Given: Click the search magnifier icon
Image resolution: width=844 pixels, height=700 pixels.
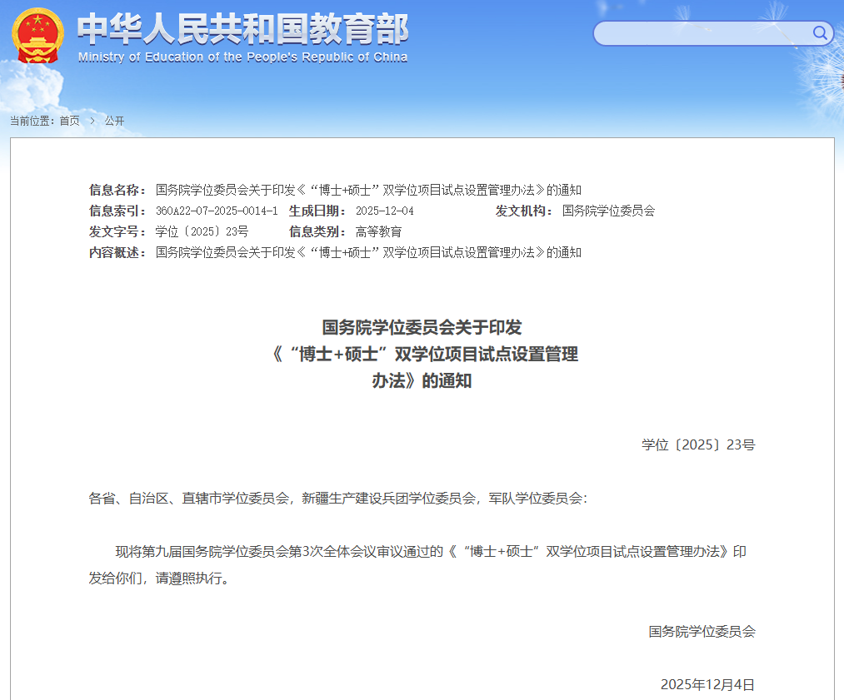Looking at the screenshot, I should coord(820,33).
